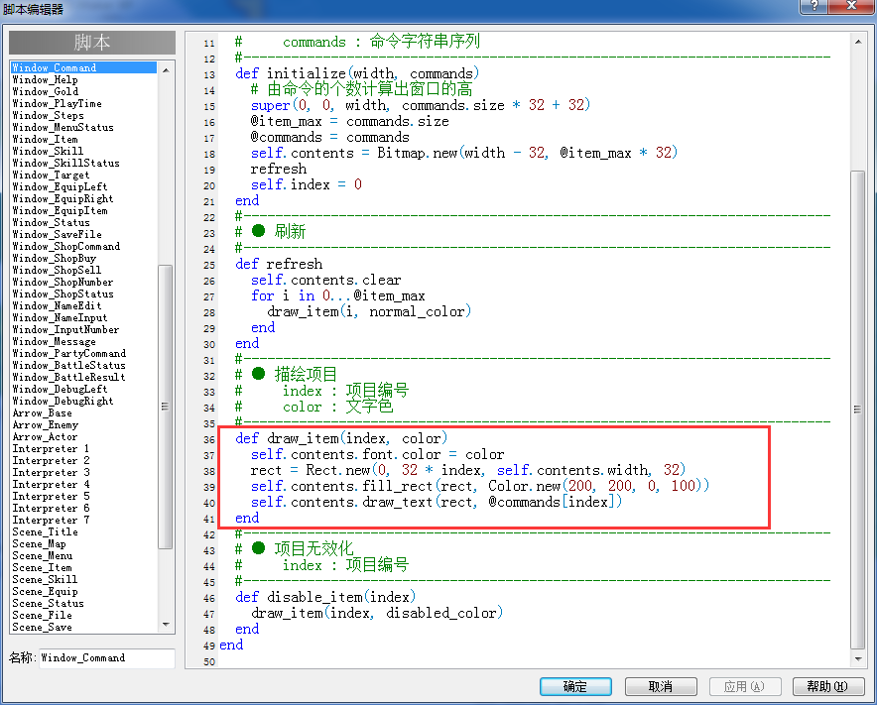
Task: Click the 'def refresh' code line
Action: coord(279,264)
